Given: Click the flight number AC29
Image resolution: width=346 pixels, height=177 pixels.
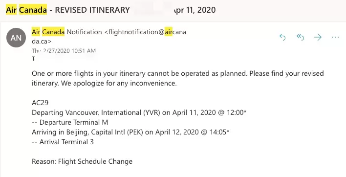Looking at the screenshot, I should coord(40,103).
